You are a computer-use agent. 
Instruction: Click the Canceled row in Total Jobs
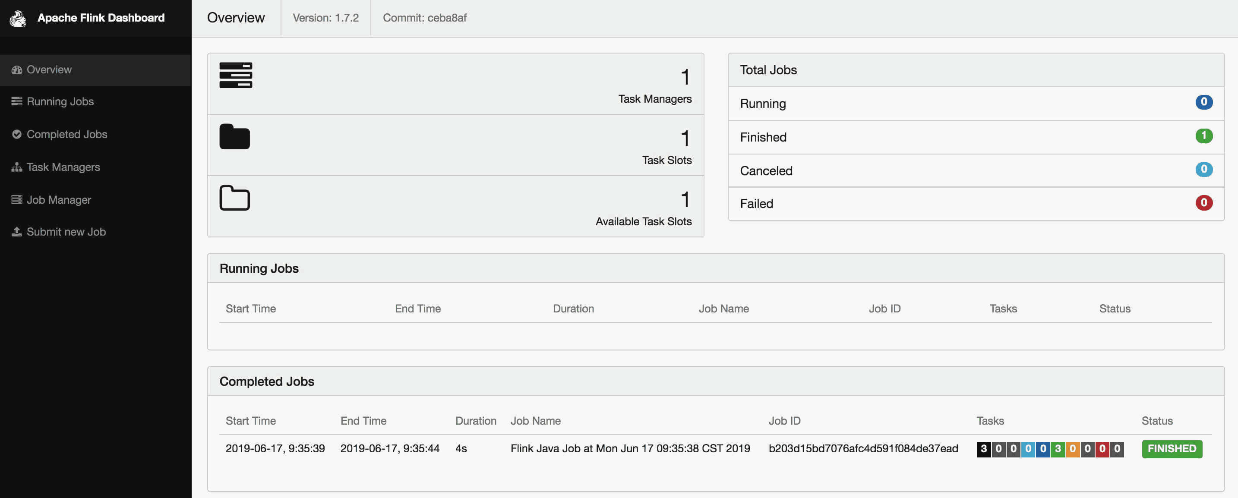pos(976,171)
